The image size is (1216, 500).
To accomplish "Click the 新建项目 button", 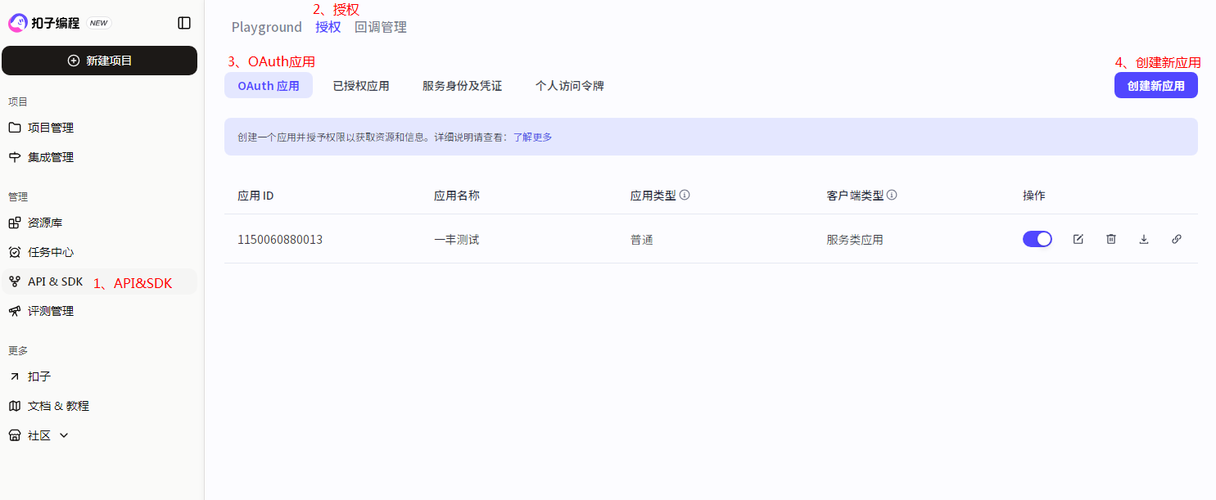I will (99, 61).
